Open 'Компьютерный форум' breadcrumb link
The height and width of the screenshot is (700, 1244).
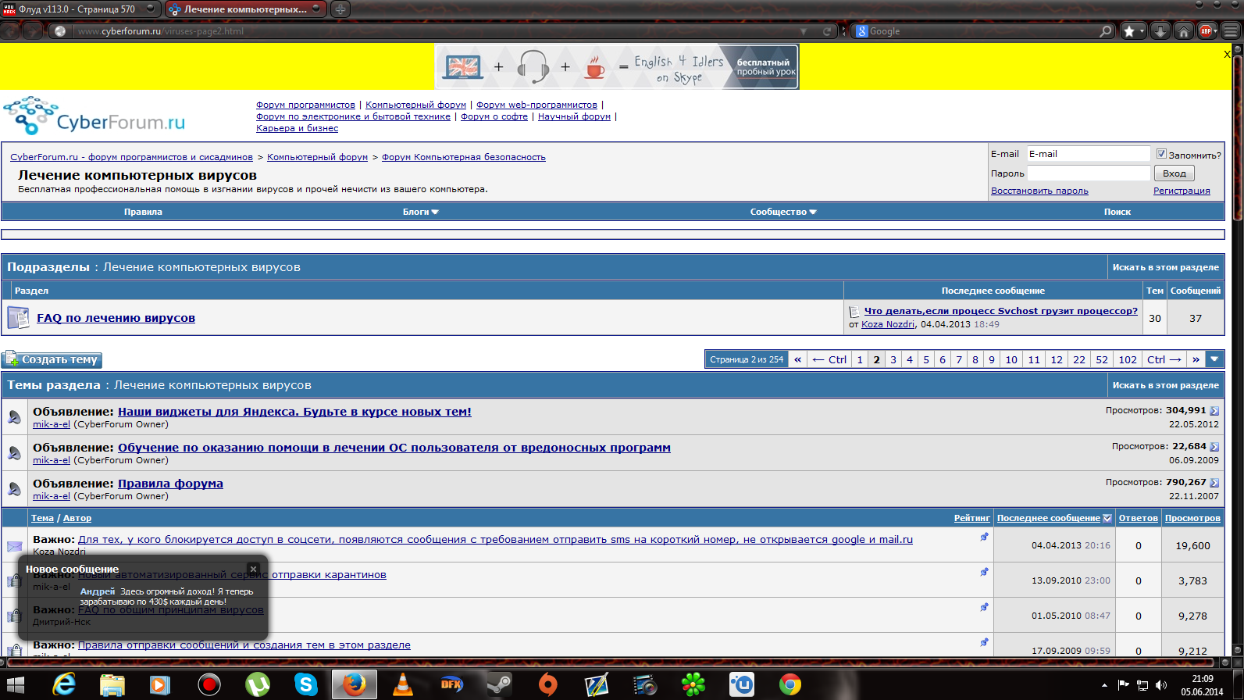point(317,157)
